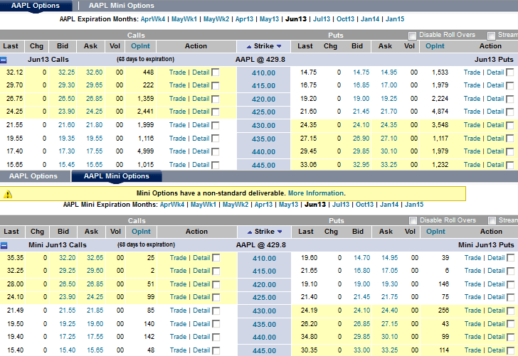The width and height of the screenshot is (518, 356).
Task: Toggle the Stream checkbox in the Mini table
Action: click(492, 220)
